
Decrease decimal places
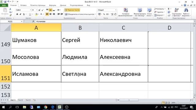click(x=115, y=14)
